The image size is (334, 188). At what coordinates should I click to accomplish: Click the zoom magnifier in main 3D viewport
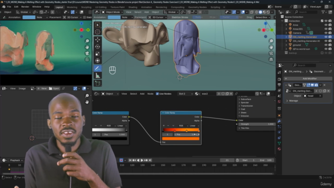pyautogui.click(x=271, y=41)
